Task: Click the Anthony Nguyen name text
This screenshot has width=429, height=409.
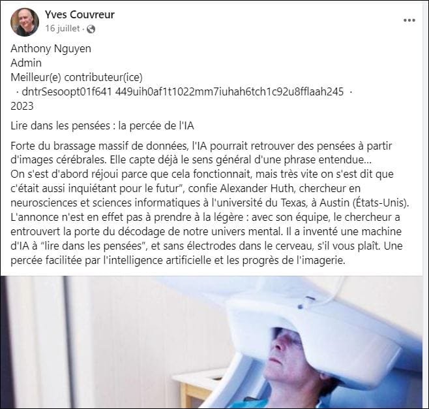Action: 51,48
